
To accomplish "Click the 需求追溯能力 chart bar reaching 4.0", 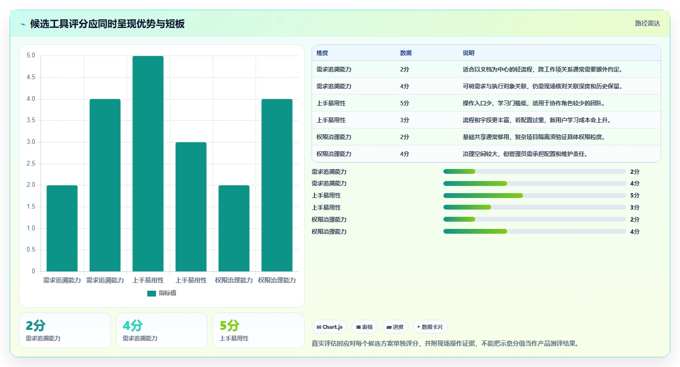I will tap(105, 185).
